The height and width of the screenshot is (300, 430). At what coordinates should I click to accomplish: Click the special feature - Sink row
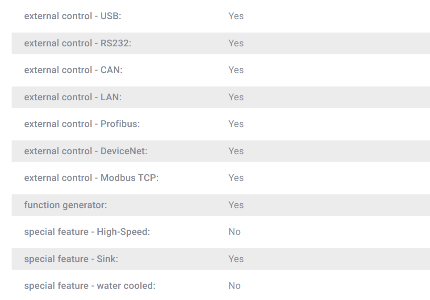tap(221, 259)
